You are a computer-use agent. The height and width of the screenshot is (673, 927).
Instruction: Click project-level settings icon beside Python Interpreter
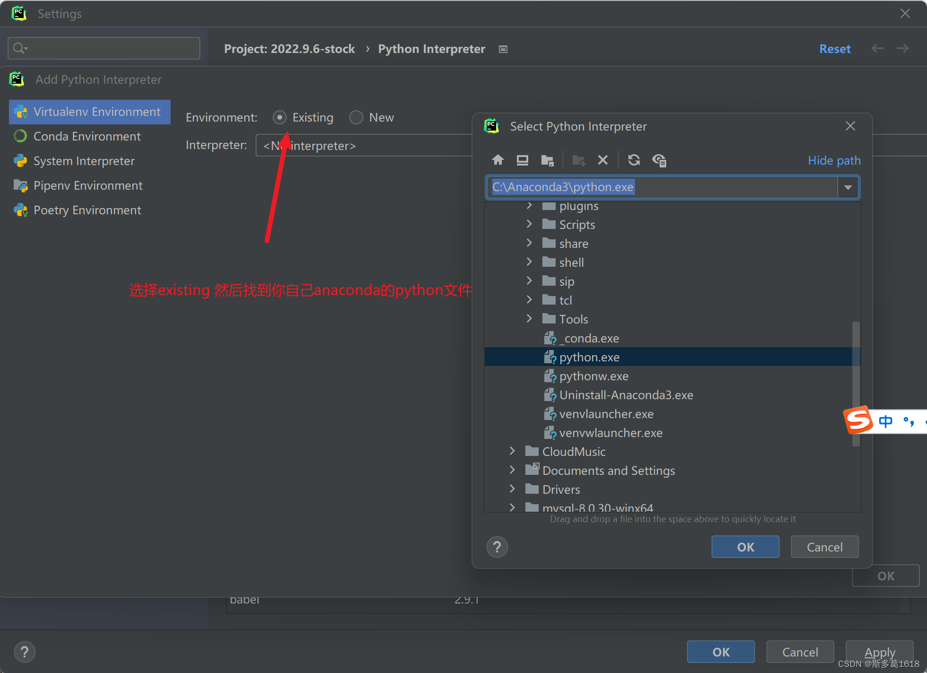click(x=503, y=49)
